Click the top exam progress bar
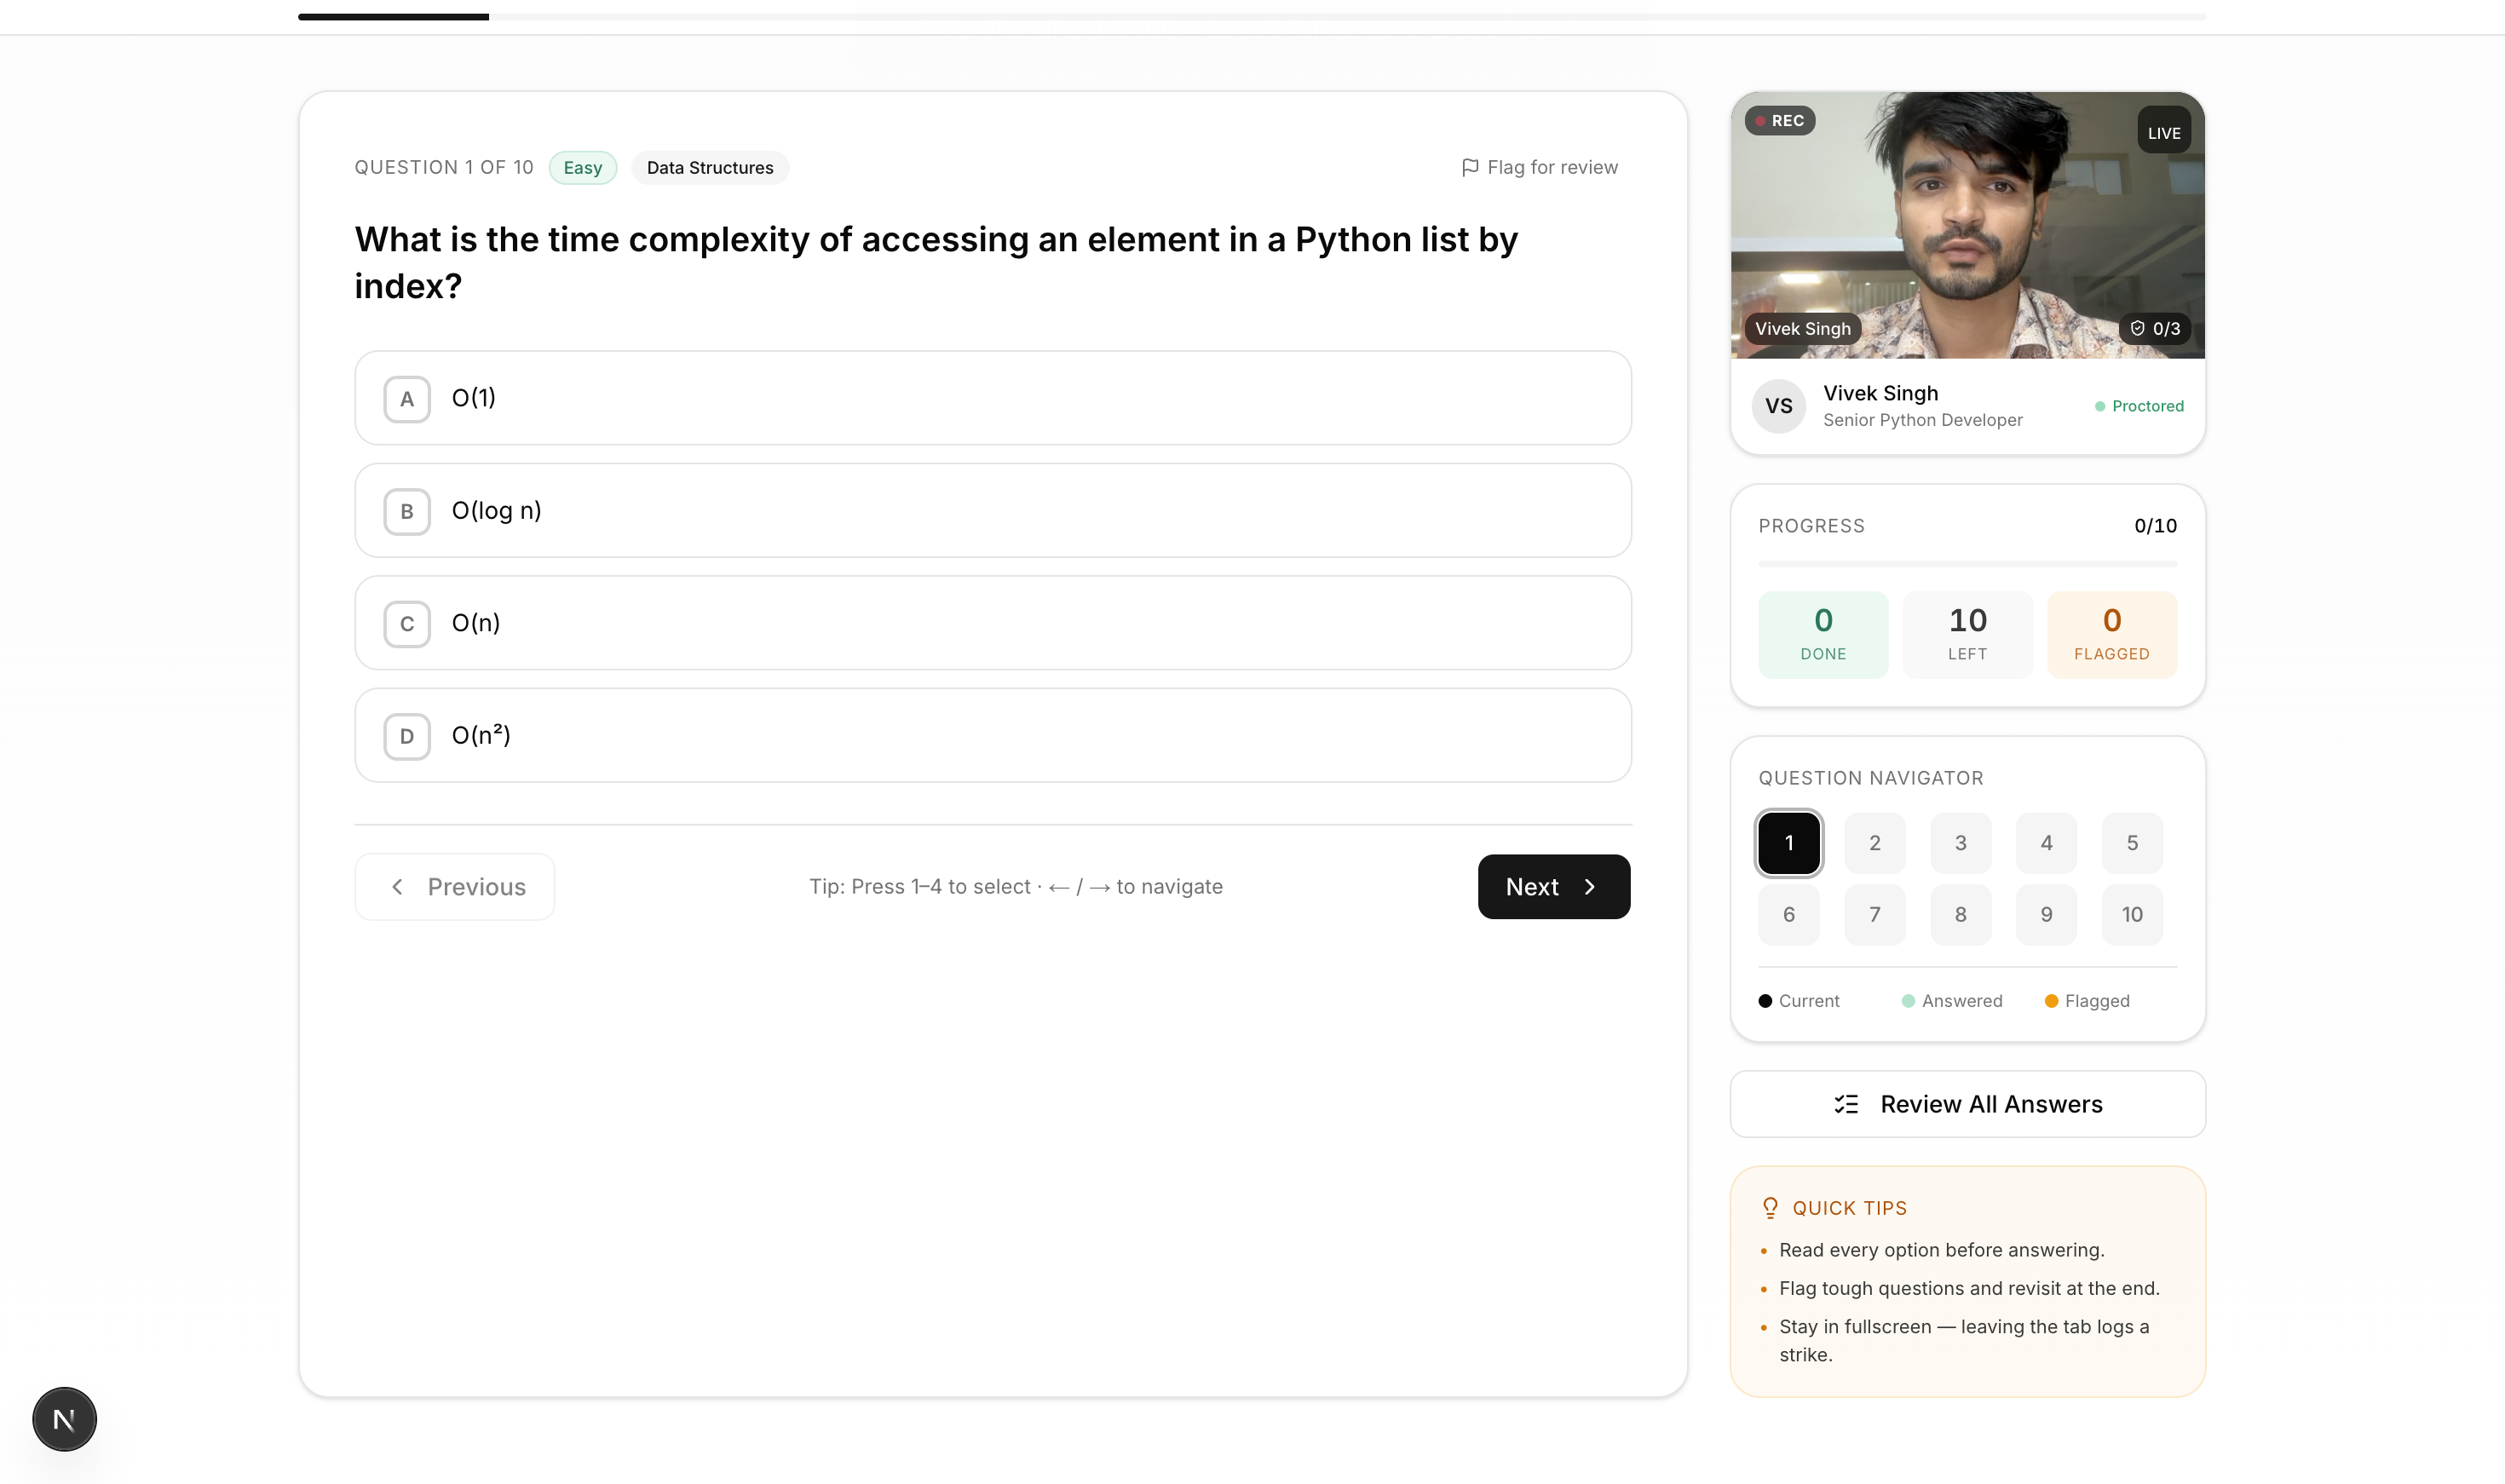This screenshot has width=2505, height=1484. pyautogui.click(x=1252, y=17)
